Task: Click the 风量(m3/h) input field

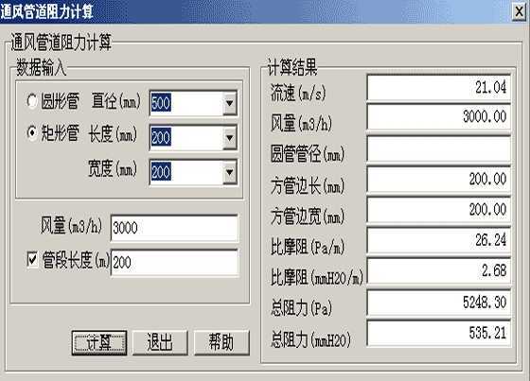Action: tap(174, 228)
